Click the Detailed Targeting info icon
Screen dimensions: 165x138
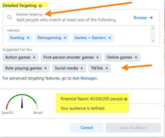(x=40, y=6)
